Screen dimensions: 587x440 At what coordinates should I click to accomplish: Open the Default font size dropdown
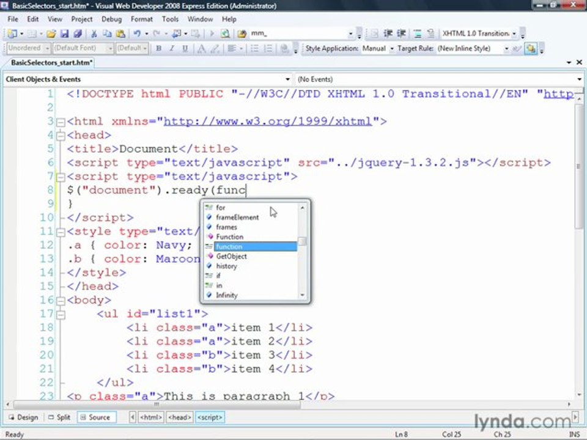coord(146,49)
